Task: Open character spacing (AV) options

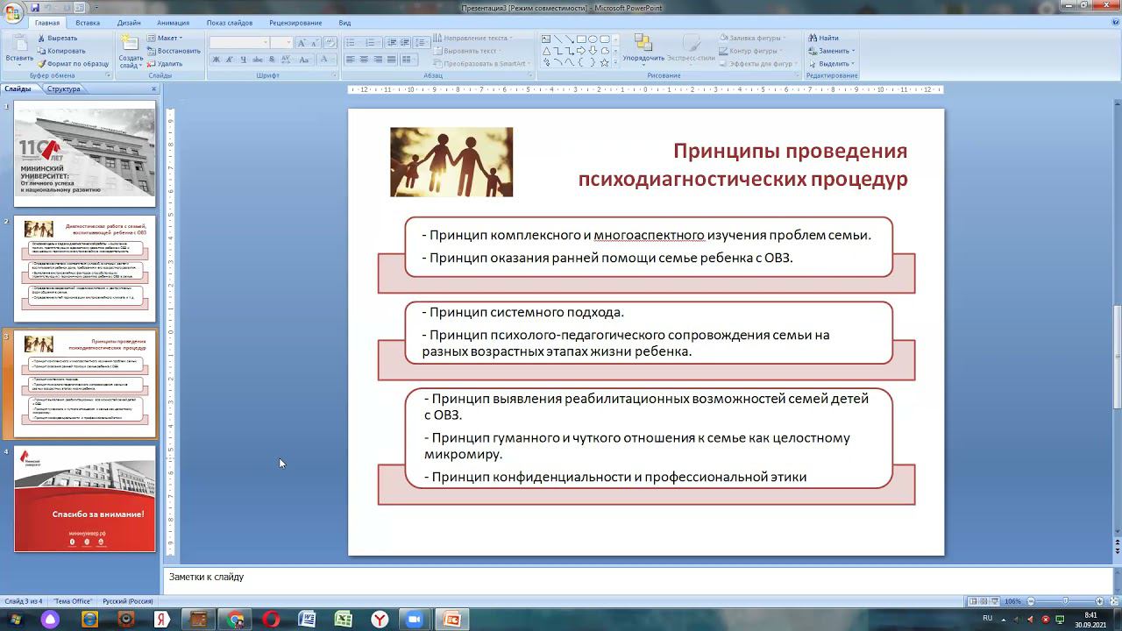Action: [x=287, y=60]
